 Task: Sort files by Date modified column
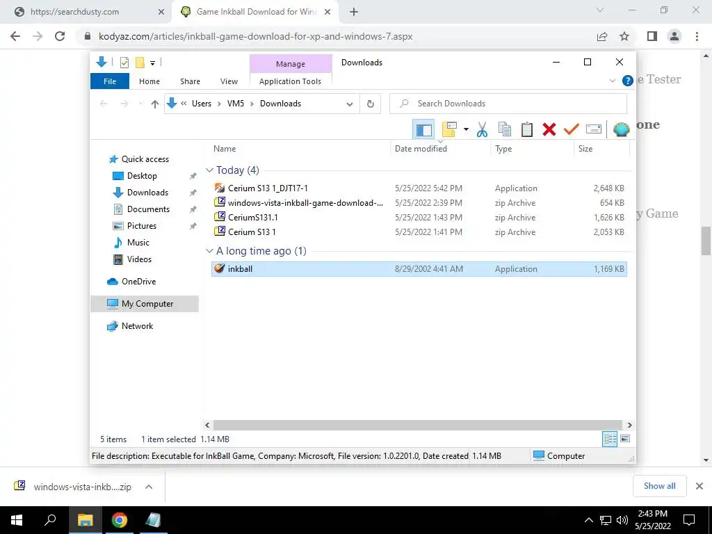(421, 149)
